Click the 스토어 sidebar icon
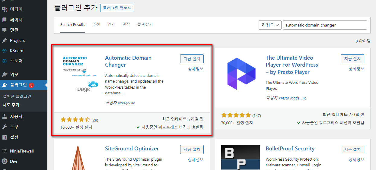 [x=5, y=61]
